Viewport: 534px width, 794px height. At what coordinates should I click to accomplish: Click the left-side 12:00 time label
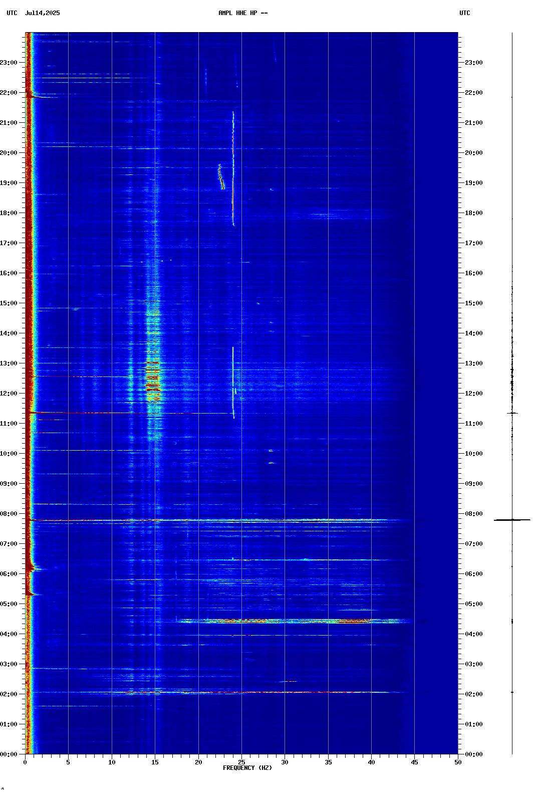tap(9, 393)
